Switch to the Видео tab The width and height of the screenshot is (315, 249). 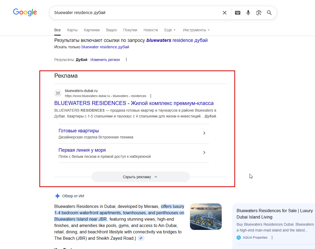112,30
